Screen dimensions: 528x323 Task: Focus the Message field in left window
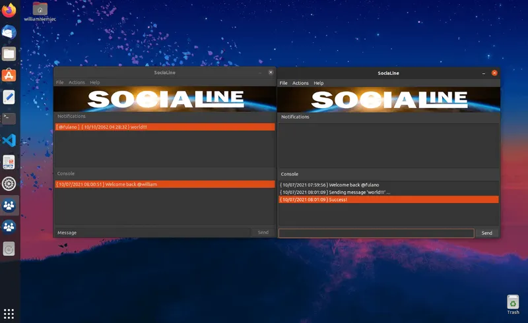pyautogui.click(x=153, y=233)
